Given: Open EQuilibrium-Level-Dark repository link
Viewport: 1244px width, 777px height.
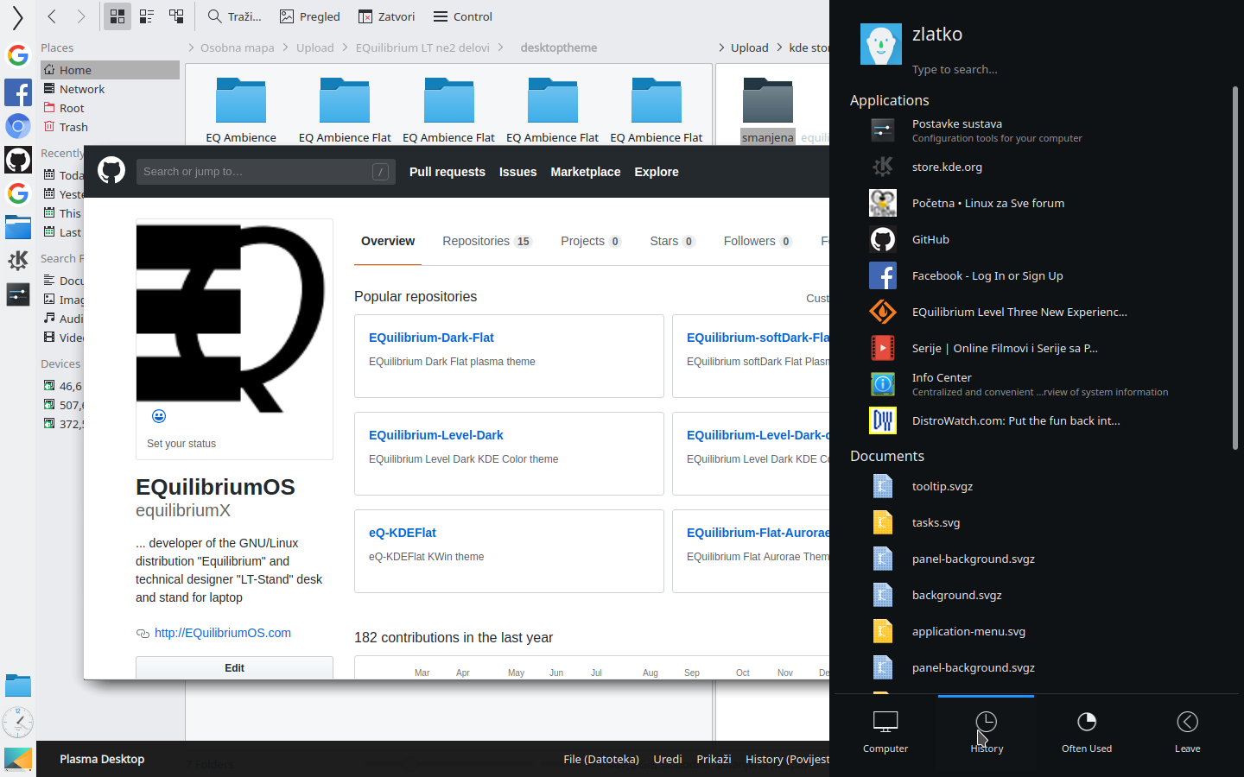Looking at the screenshot, I should point(436,435).
